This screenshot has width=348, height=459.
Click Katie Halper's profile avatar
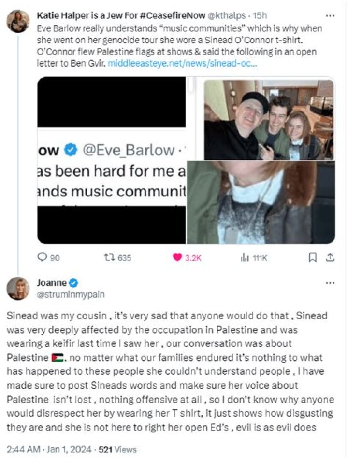[x=18, y=21]
